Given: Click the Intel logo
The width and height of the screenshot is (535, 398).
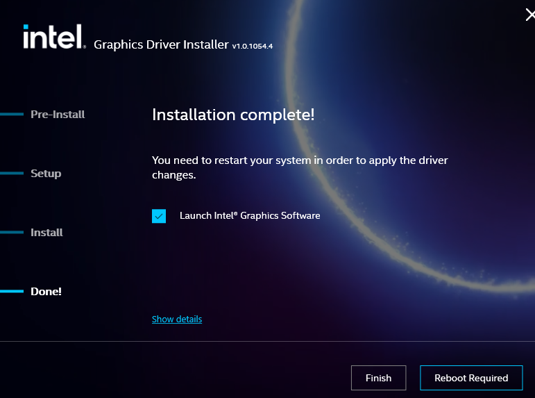Looking at the screenshot, I should pos(54,37).
